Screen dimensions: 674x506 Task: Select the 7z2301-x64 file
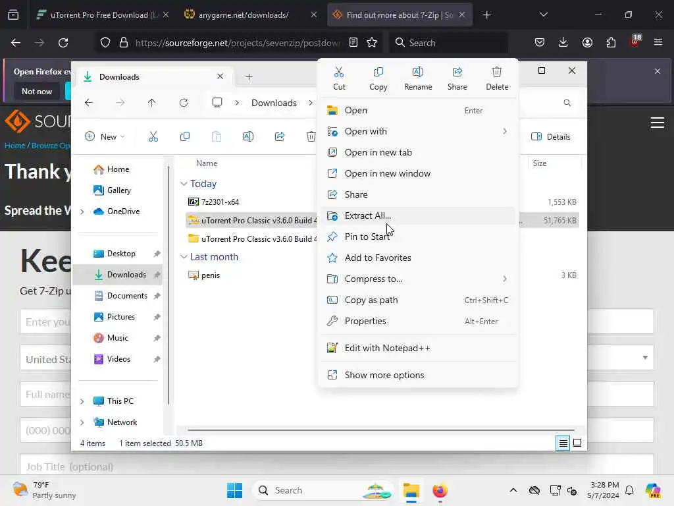coord(214,202)
